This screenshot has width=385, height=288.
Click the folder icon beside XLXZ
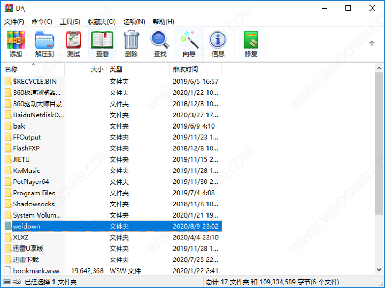[x=8, y=237]
